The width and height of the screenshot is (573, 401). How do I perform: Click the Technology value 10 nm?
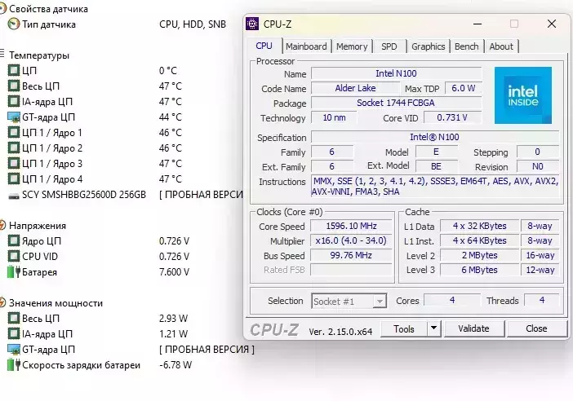tap(334, 117)
